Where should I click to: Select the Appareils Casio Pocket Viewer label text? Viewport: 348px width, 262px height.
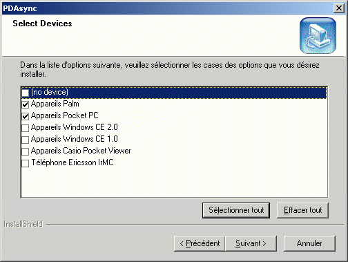click(81, 151)
